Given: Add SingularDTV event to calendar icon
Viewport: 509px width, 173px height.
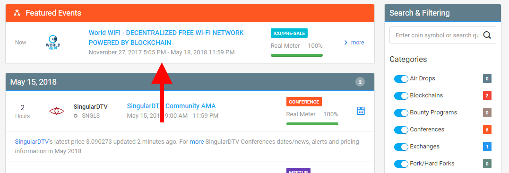Looking at the screenshot, I should (x=361, y=111).
